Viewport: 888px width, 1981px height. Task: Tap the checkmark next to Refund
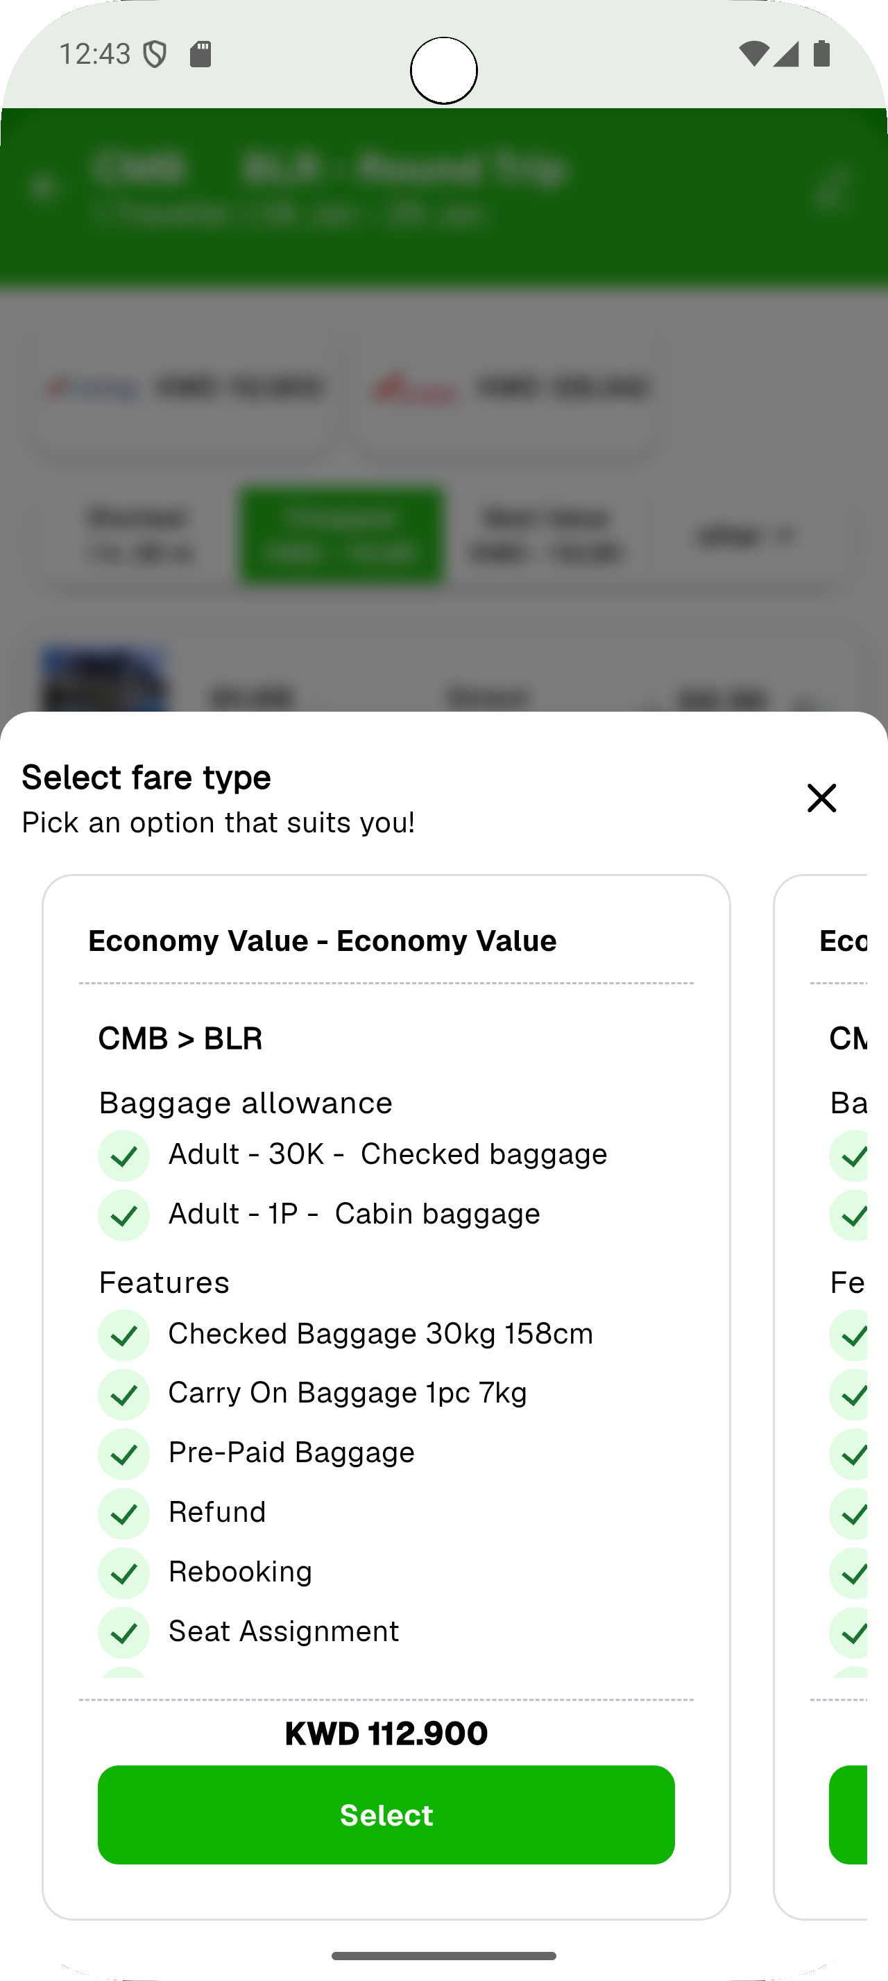pyautogui.click(x=123, y=1513)
